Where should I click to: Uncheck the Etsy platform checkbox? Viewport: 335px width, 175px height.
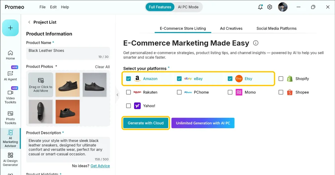tap(230, 78)
